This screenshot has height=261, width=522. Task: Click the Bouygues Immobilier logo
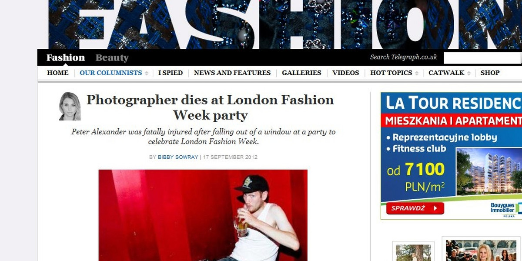[505, 209]
